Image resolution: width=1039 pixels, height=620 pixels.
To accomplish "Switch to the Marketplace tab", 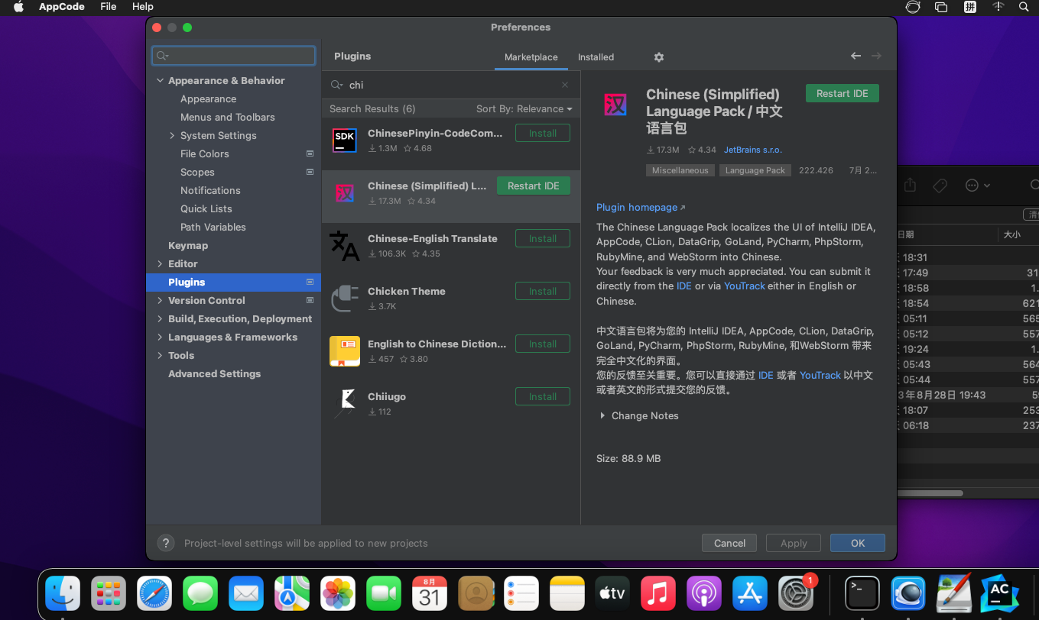I will [x=531, y=57].
